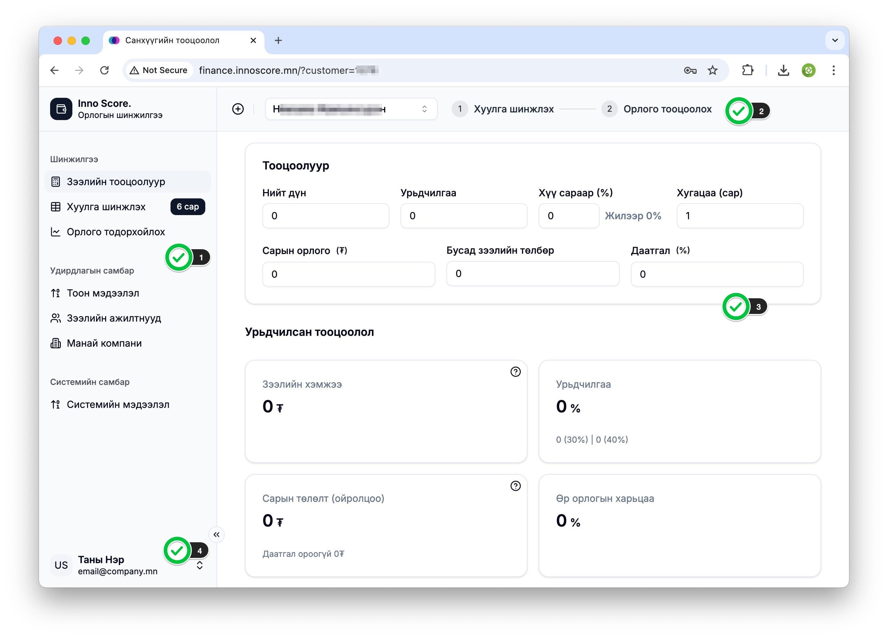Image resolution: width=888 pixels, height=639 pixels.
Task: Open the customer selector dropdown
Action: [351, 109]
